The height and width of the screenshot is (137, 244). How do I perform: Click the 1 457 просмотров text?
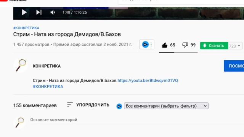(x=31, y=45)
